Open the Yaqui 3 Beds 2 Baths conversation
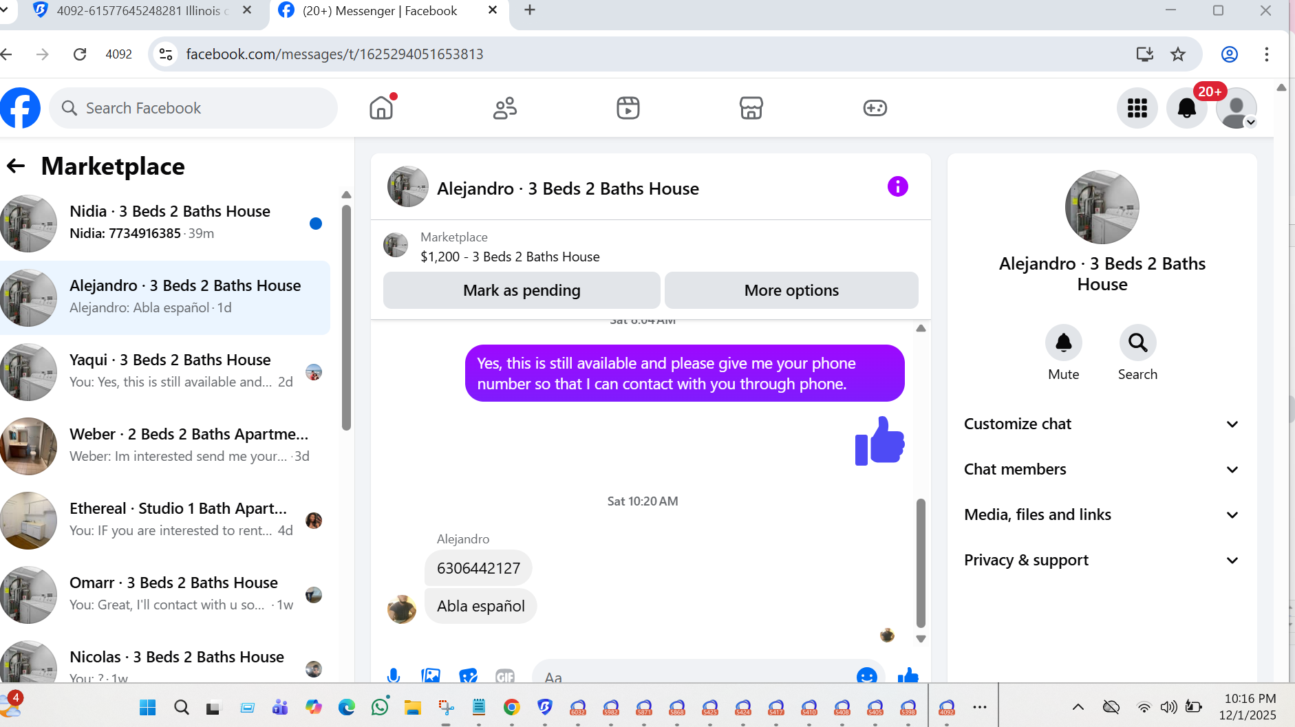This screenshot has height=727, width=1295. (165, 371)
